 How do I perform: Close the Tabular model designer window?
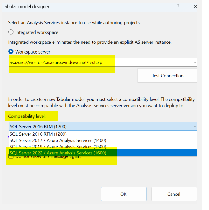(195, 6)
